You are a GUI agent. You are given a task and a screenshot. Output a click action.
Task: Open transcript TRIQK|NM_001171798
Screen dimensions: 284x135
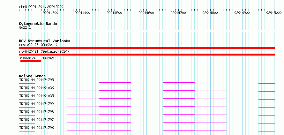click(36, 112)
